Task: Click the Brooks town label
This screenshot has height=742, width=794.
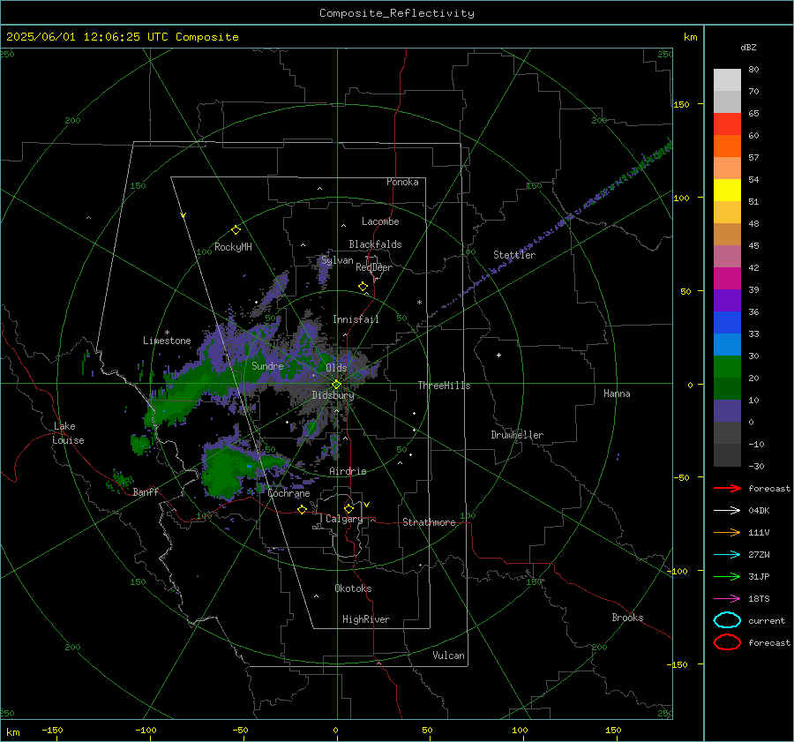Action: [x=627, y=618]
